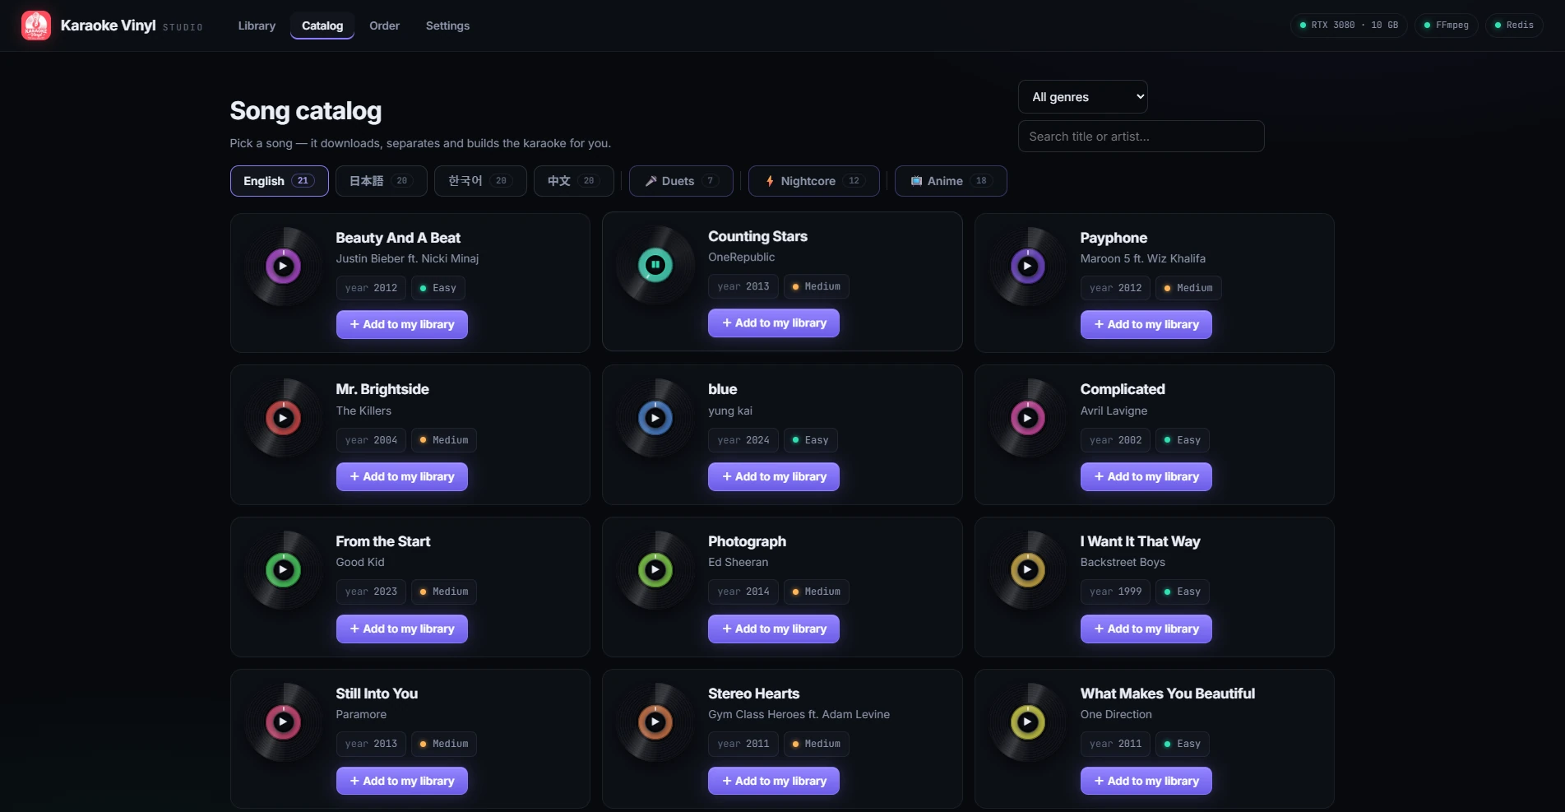Click the Redis status badge
1565x812 pixels.
click(1514, 26)
